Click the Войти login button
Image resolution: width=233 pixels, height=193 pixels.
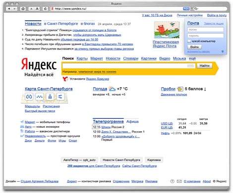(x=194, y=47)
